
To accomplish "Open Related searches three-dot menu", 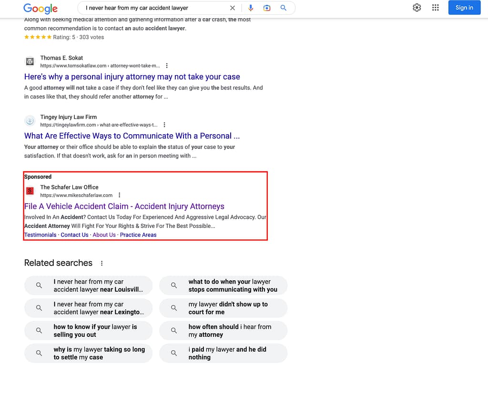I will pyautogui.click(x=102, y=263).
